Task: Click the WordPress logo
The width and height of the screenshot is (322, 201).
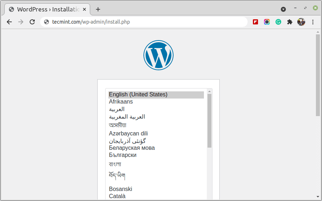Action: point(158,55)
